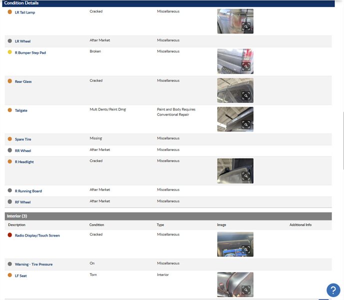Enlarge the LR Tail Lamp photo magnifier icon
The image size is (344, 300).
coord(246,27)
